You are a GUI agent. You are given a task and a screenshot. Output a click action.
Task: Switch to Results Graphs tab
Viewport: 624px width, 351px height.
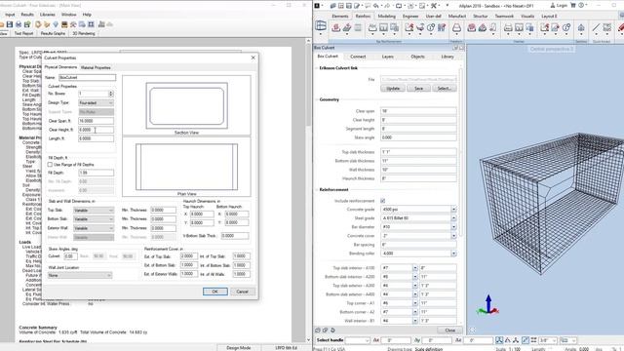(53, 34)
